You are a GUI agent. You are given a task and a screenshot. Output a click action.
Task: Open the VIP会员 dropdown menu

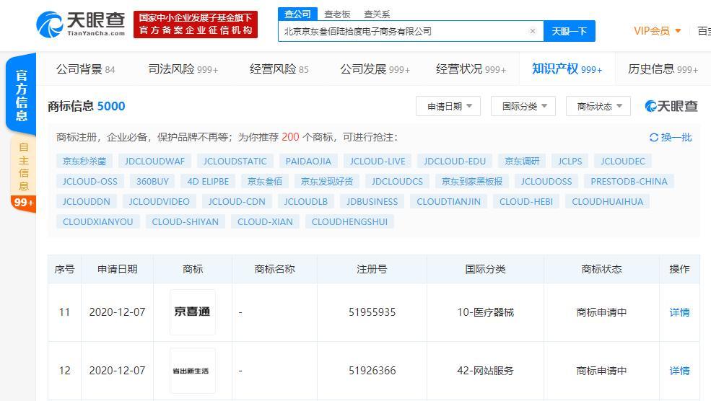coord(658,31)
